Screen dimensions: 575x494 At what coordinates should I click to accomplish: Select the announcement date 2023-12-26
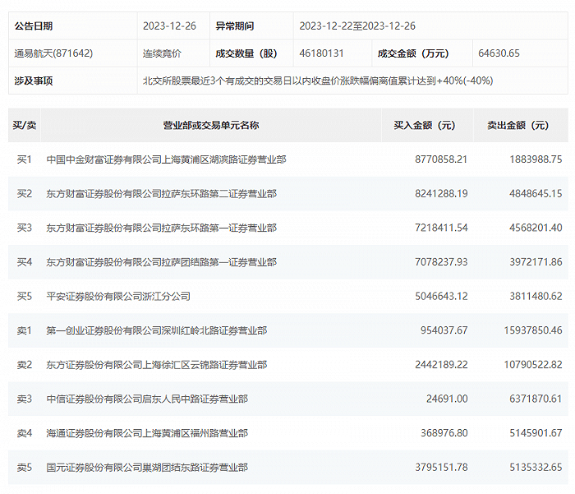click(x=169, y=26)
